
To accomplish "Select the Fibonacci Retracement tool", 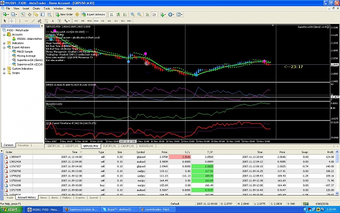I will [46, 21].
